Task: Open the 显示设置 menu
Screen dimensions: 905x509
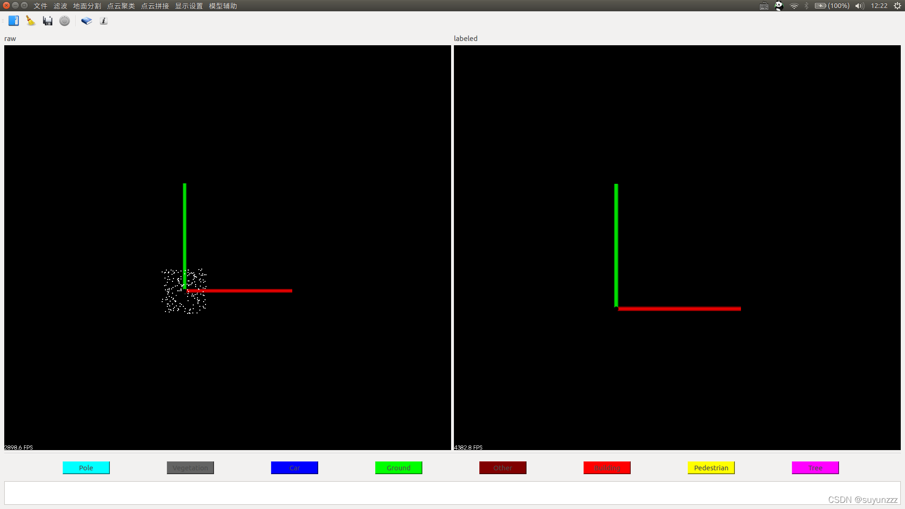Action: click(x=187, y=6)
